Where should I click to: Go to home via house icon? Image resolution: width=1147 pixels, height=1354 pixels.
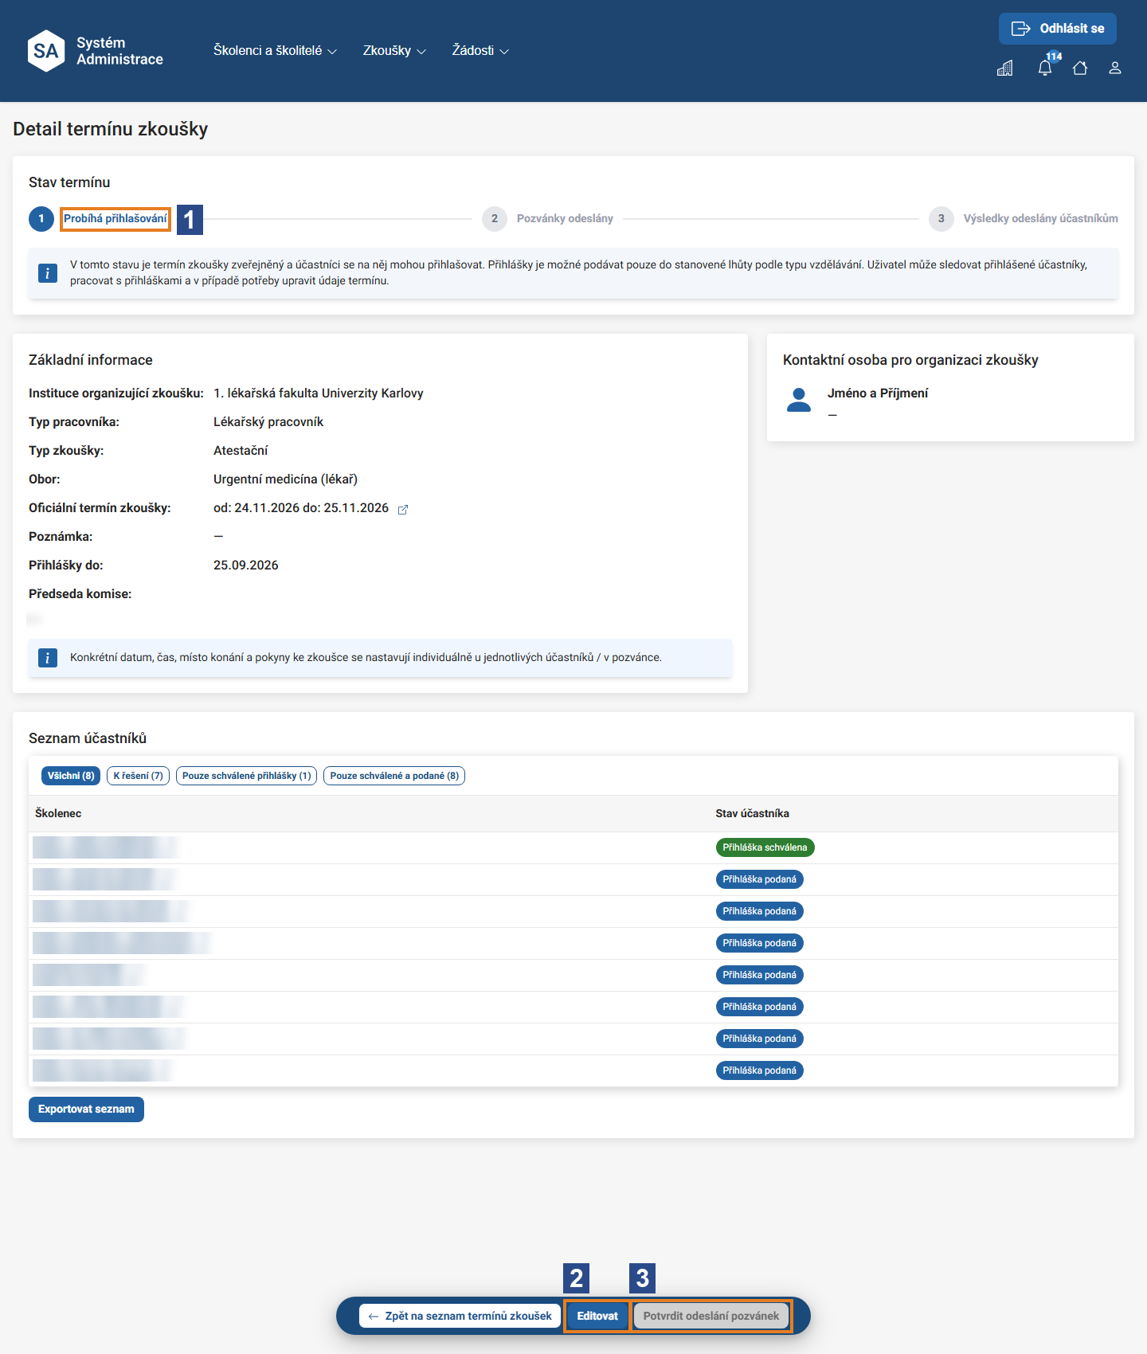(x=1080, y=68)
